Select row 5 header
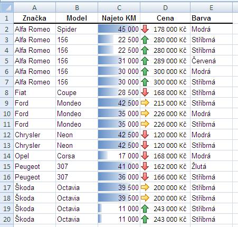The height and width of the screenshot is (227, 238). coord(7,61)
